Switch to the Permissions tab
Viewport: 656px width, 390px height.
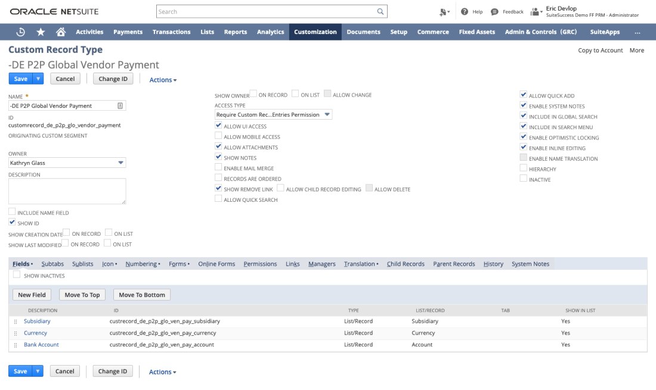pyautogui.click(x=260, y=264)
